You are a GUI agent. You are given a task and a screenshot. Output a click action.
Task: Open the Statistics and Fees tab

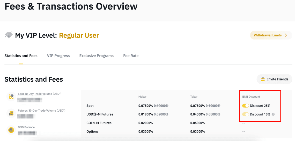[x=21, y=56]
